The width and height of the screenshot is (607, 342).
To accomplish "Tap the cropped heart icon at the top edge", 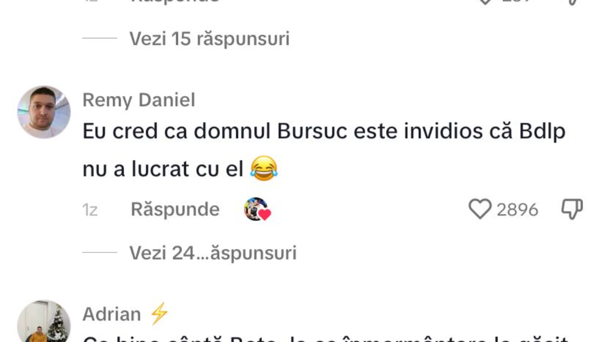I will (486, 2).
